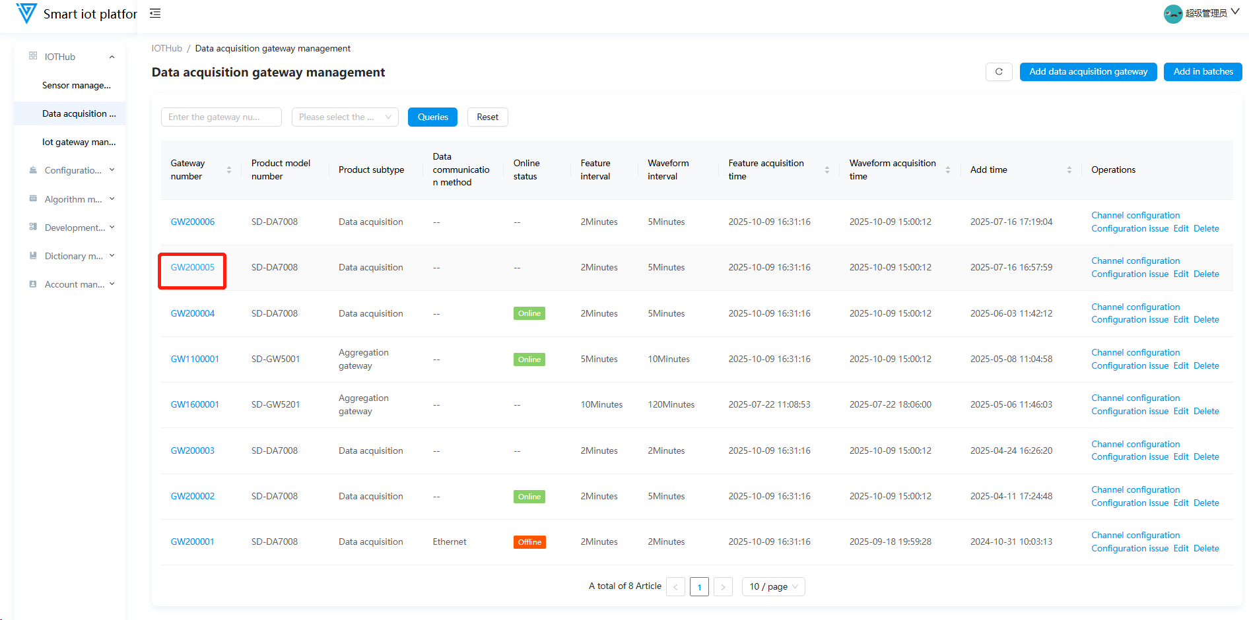Image resolution: width=1249 pixels, height=620 pixels.
Task: Open gateway GW200004 link
Action: pos(193,314)
